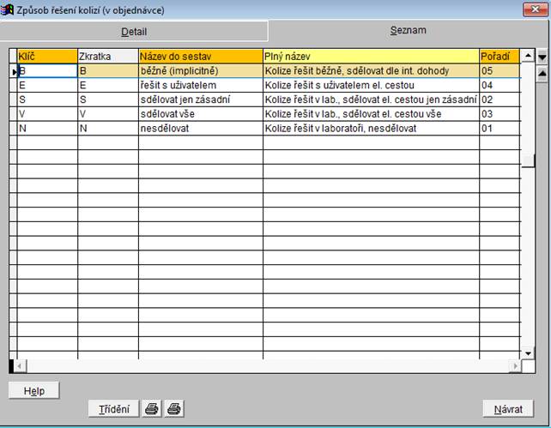Open the Help button
551x428 pixels.
(x=34, y=390)
